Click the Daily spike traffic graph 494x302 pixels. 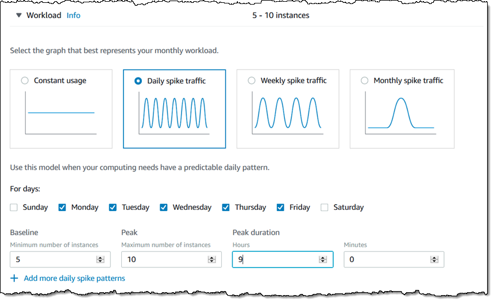(x=174, y=112)
